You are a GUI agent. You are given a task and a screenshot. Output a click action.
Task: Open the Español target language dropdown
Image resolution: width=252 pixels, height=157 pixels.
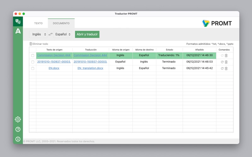click(x=62, y=34)
